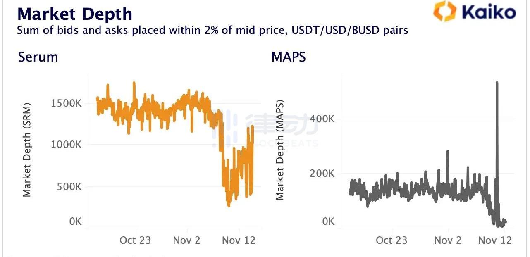530x257 pixels.
Task: Click the Kaiko hexagon logo icon
Action: click(444, 11)
